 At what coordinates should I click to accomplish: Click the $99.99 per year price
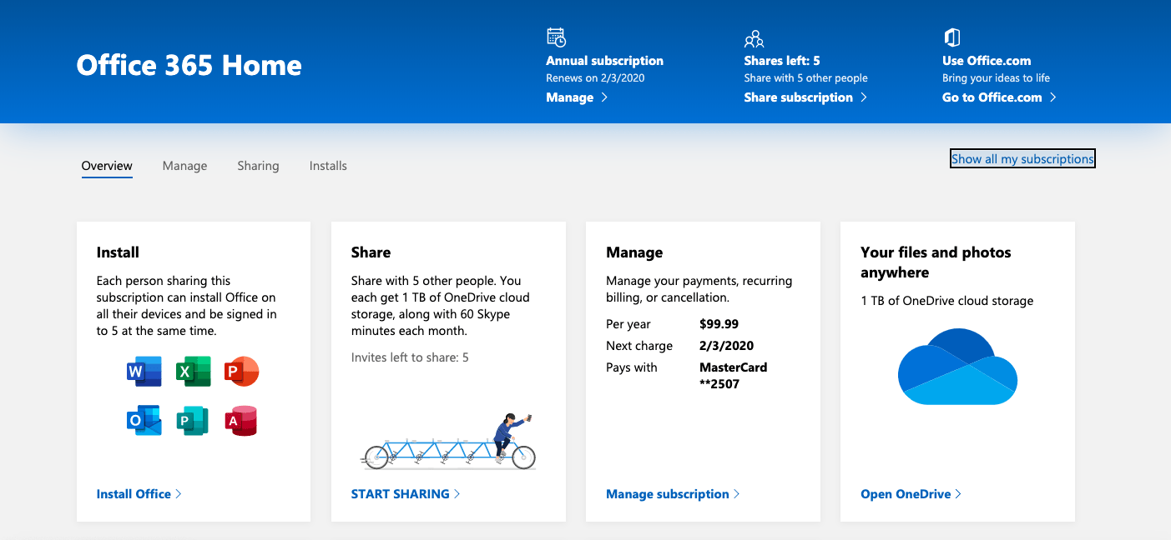coord(719,324)
